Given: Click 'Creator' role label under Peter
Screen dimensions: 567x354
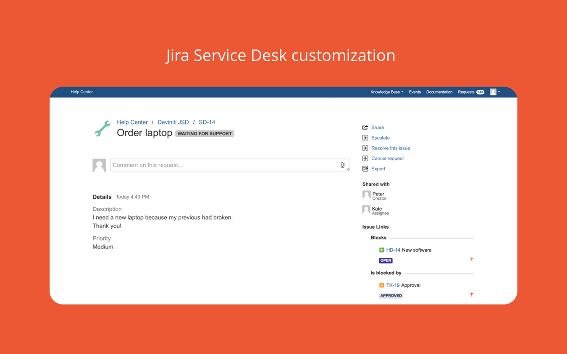Looking at the screenshot, I should [379, 198].
